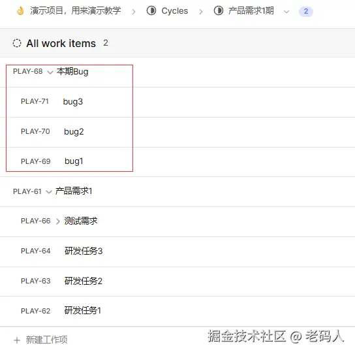This screenshot has width=355, height=354.
Task: Click the PLAY-68 identifier
Action: coord(28,71)
